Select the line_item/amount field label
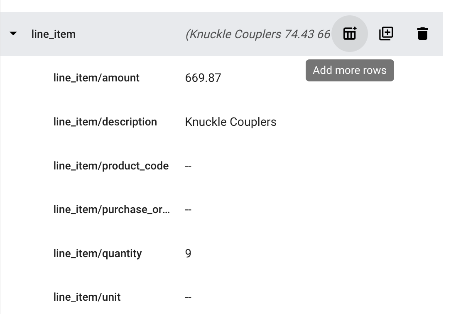Viewport: 456px width, 314px height. (x=96, y=78)
